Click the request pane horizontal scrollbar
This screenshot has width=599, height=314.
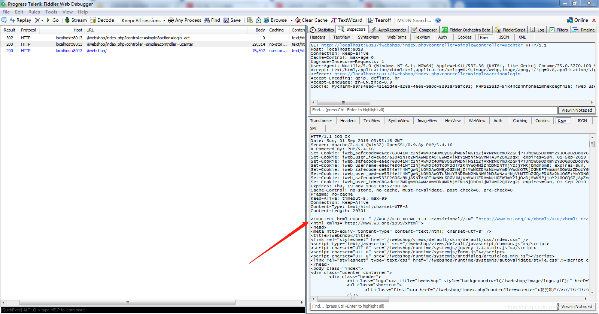(x=343, y=102)
